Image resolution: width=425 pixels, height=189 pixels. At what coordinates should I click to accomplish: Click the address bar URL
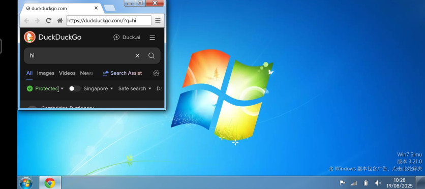[109, 21]
